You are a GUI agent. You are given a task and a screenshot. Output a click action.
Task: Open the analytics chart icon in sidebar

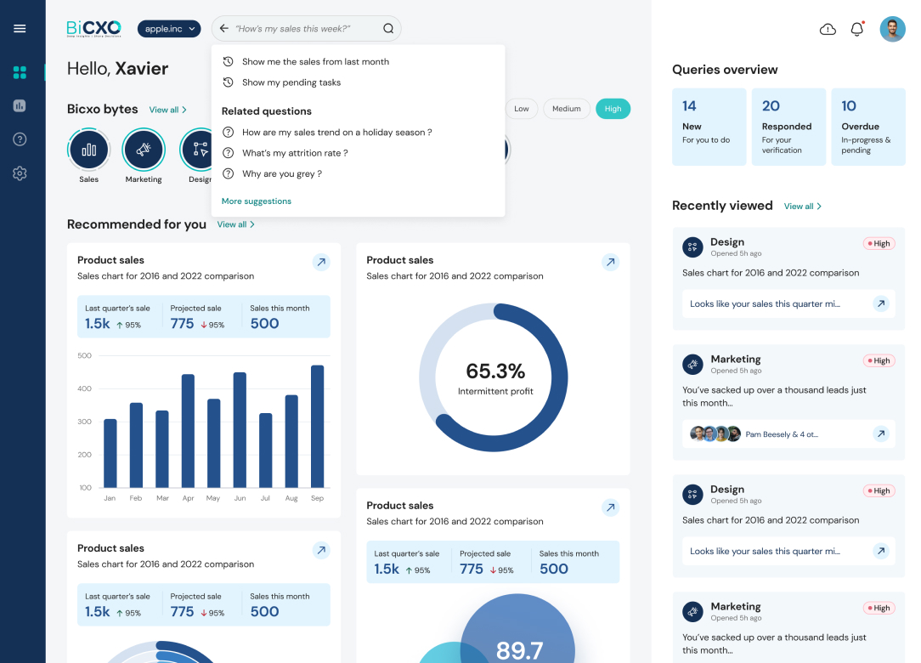tap(20, 105)
